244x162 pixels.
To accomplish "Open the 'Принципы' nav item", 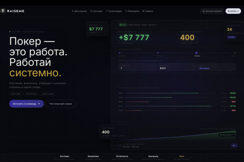I will [132, 11].
